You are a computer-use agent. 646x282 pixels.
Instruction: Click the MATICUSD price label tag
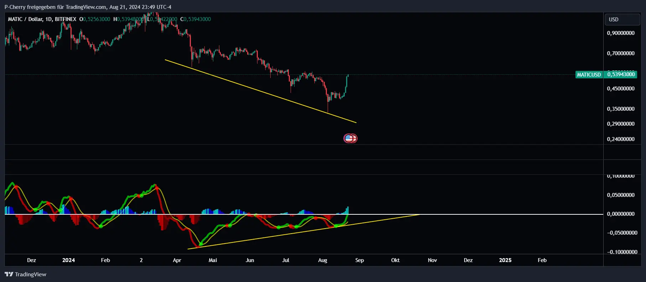[589, 74]
